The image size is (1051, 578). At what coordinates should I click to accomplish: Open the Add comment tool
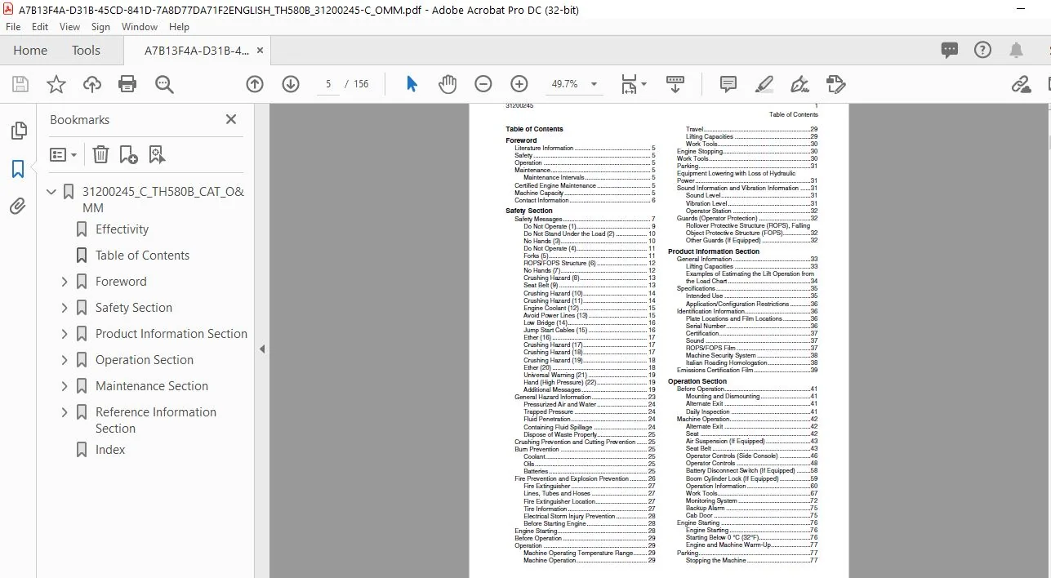click(x=728, y=84)
